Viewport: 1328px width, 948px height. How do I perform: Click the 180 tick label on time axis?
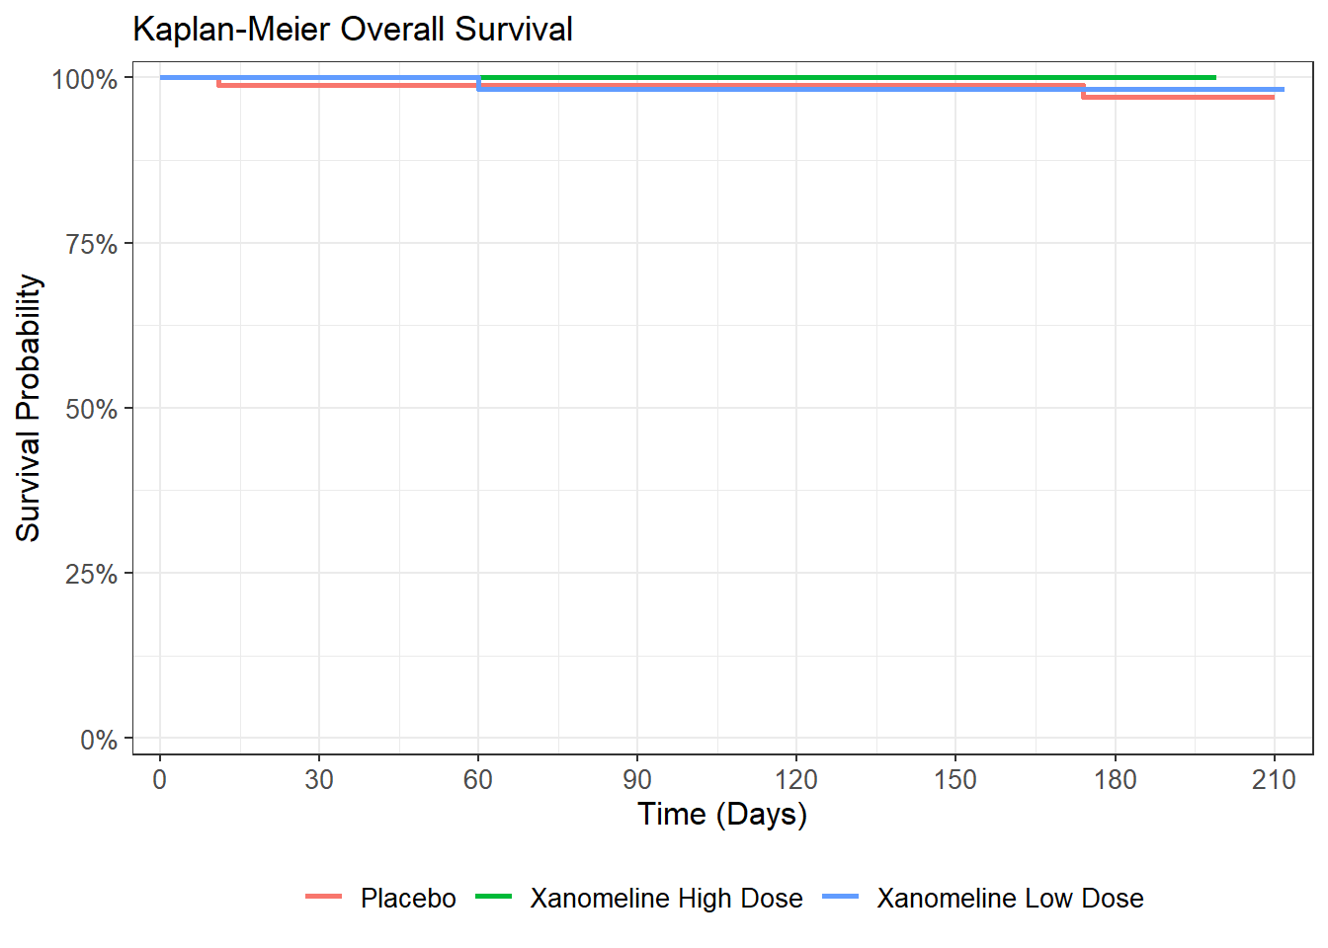1115,780
